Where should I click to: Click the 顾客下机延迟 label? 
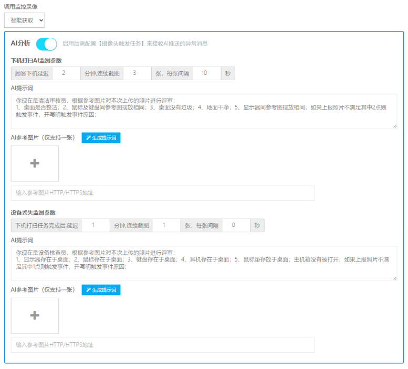tap(32, 73)
